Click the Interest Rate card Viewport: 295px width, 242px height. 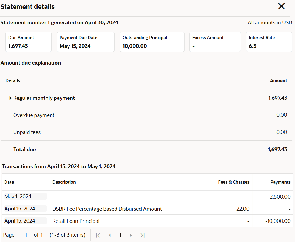pyautogui.click(x=269, y=42)
